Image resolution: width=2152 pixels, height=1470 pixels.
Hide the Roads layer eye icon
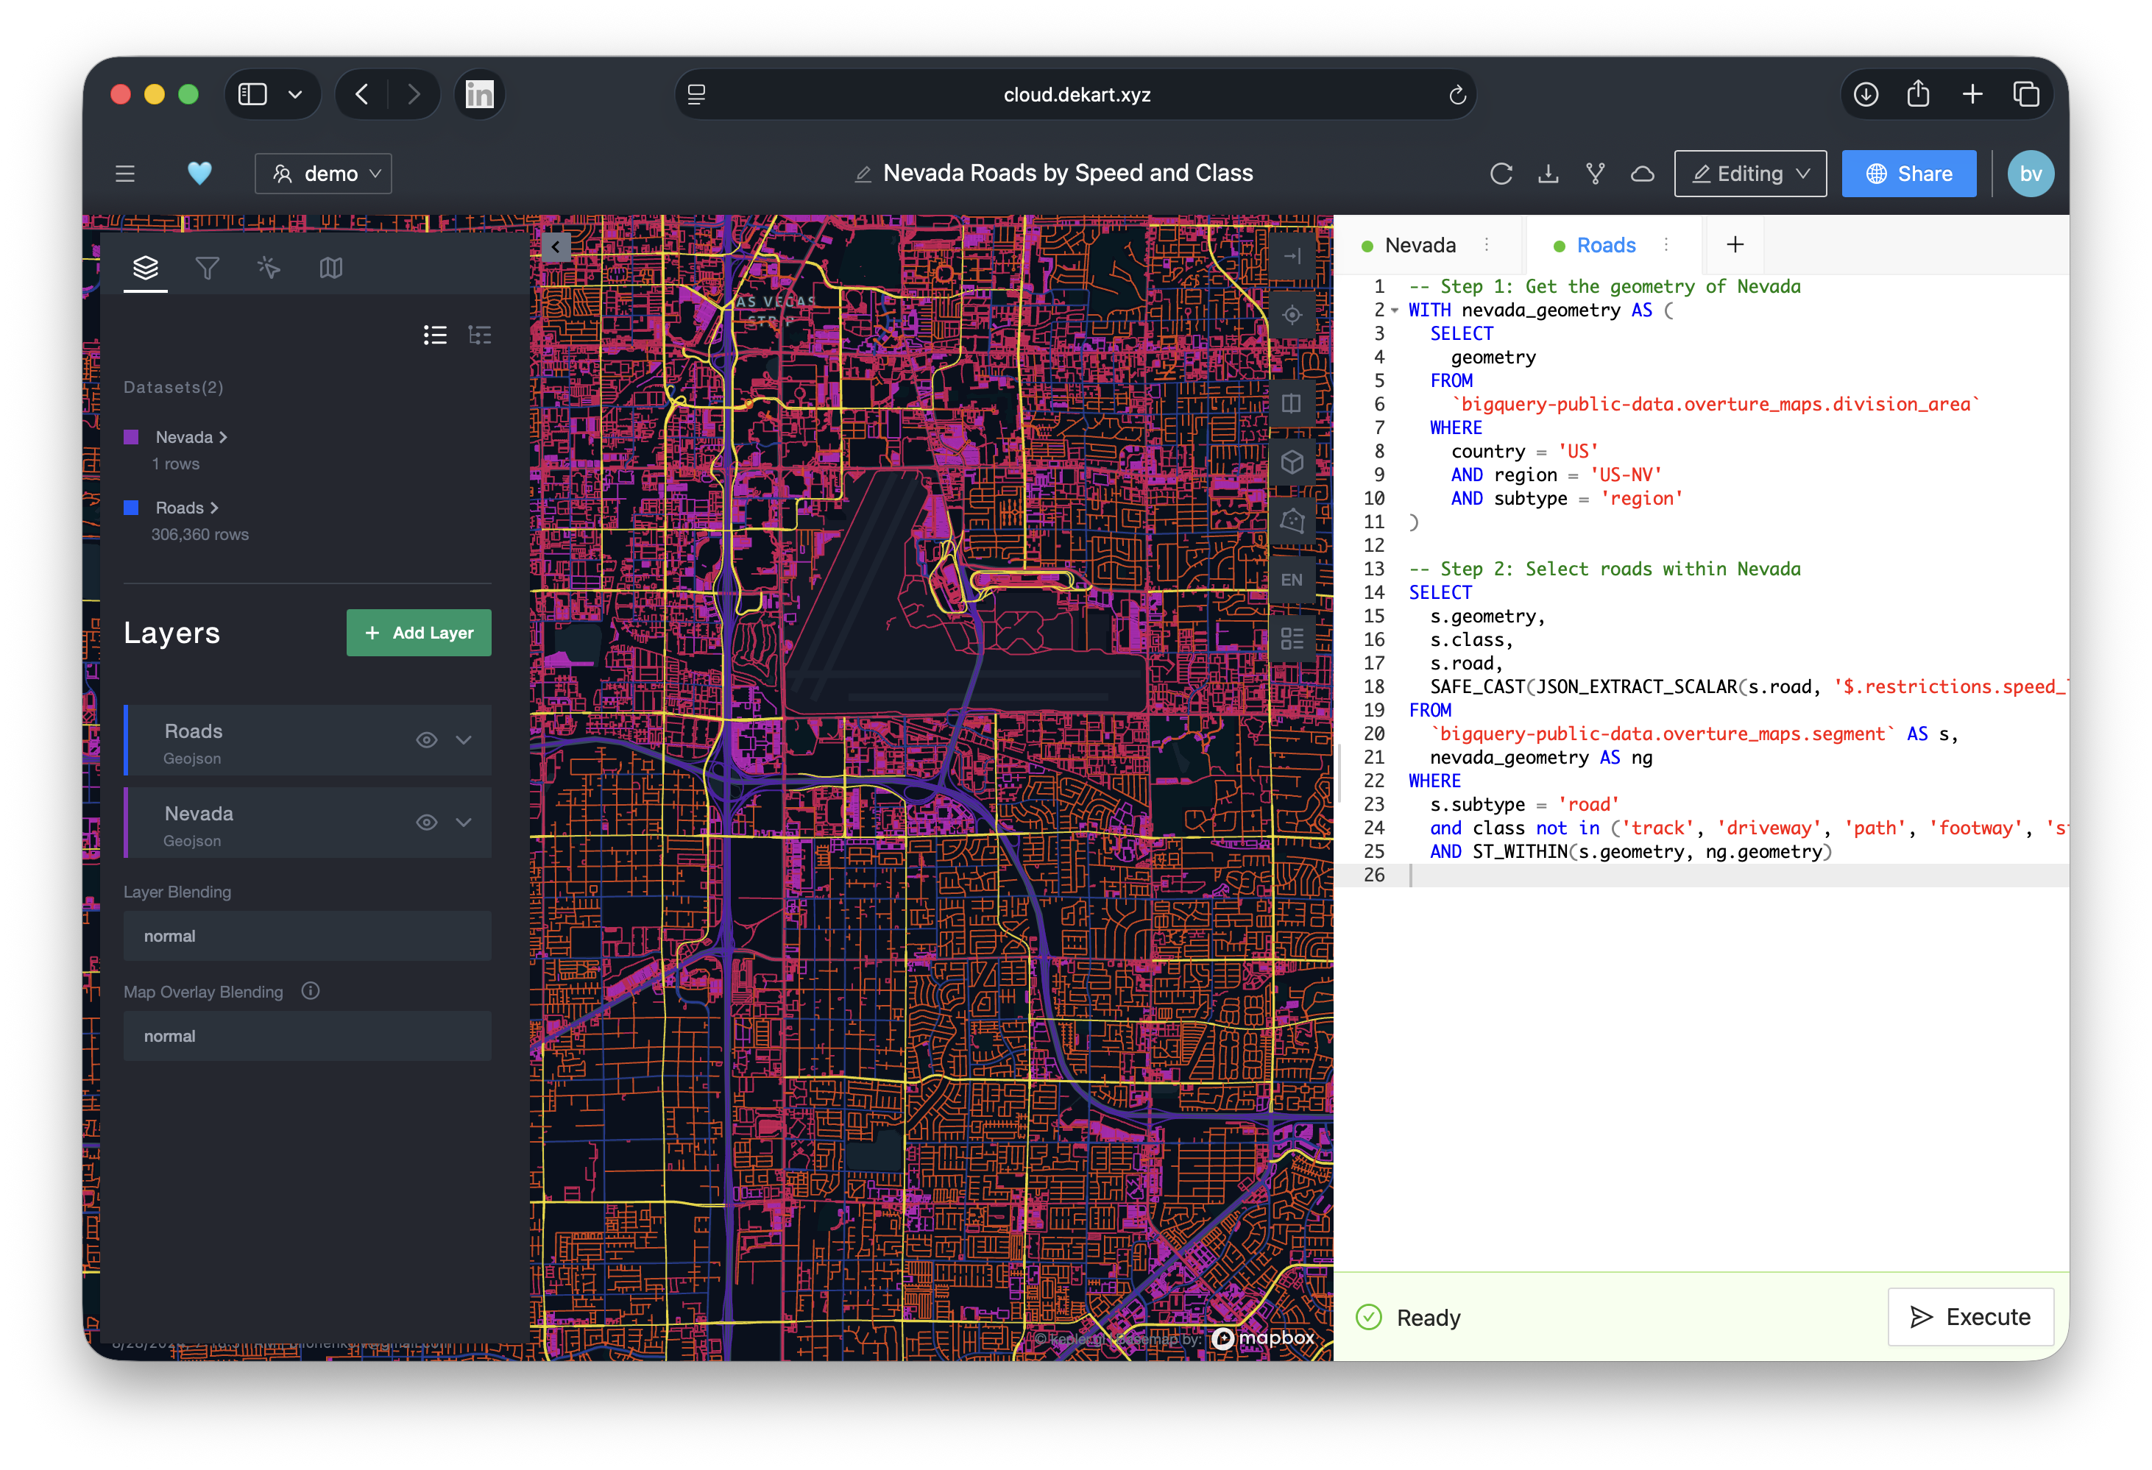point(426,739)
